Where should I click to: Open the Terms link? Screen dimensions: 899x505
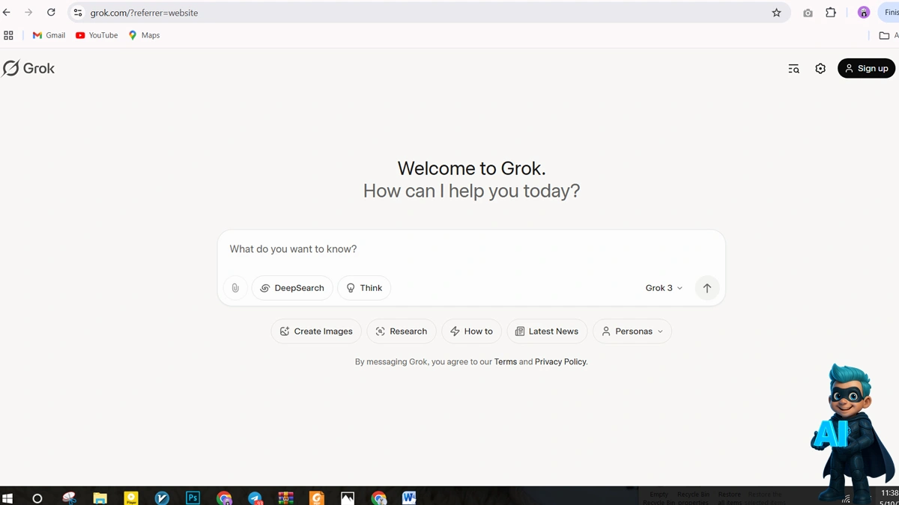coord(506,362)
